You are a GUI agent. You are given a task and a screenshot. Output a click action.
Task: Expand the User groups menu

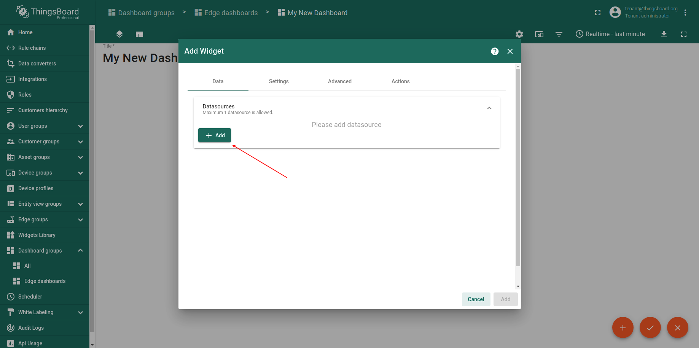[x=80, y=126]
